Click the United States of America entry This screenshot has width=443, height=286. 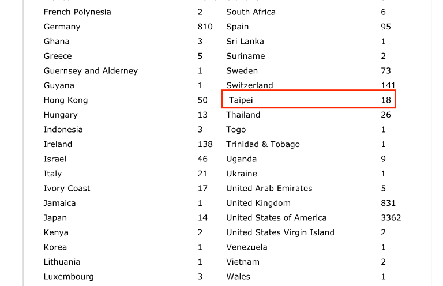pyautogui.click(x=276, y=218)
